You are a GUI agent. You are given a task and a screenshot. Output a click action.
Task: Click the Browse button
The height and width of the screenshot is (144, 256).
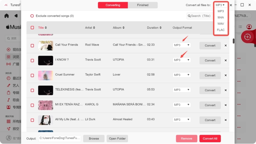(94, 139)
